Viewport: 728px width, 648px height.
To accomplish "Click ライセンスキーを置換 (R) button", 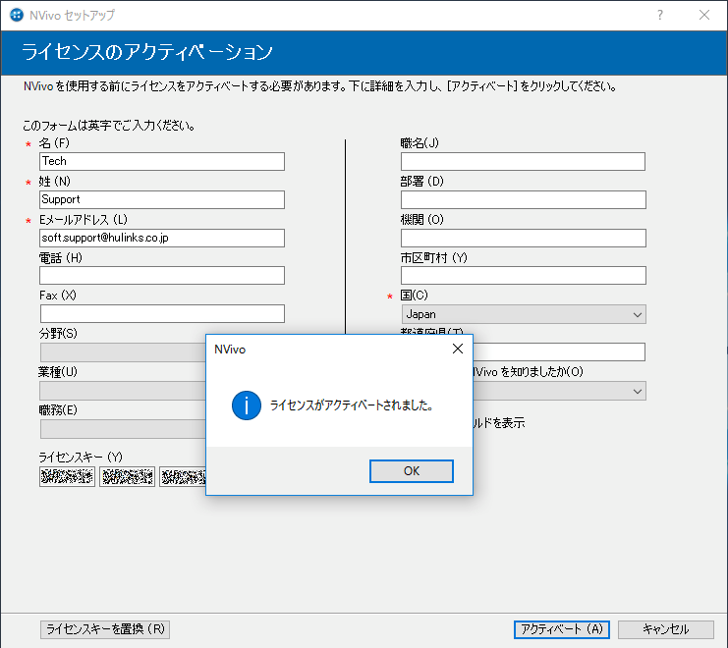I will (105, 629).
